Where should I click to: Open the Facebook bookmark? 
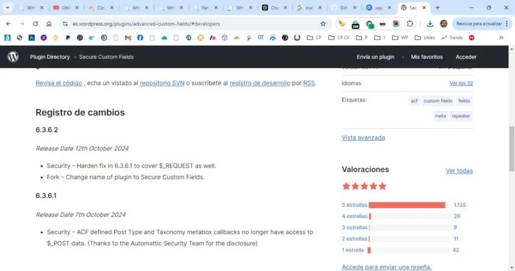tap(140, 38)
